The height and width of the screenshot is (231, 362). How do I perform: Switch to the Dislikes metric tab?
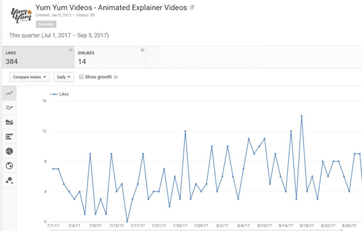(x=110, y=57)
